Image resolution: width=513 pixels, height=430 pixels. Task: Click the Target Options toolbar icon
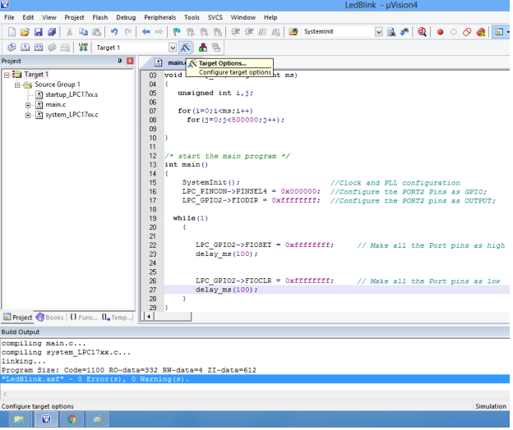(x=186, y=48)
